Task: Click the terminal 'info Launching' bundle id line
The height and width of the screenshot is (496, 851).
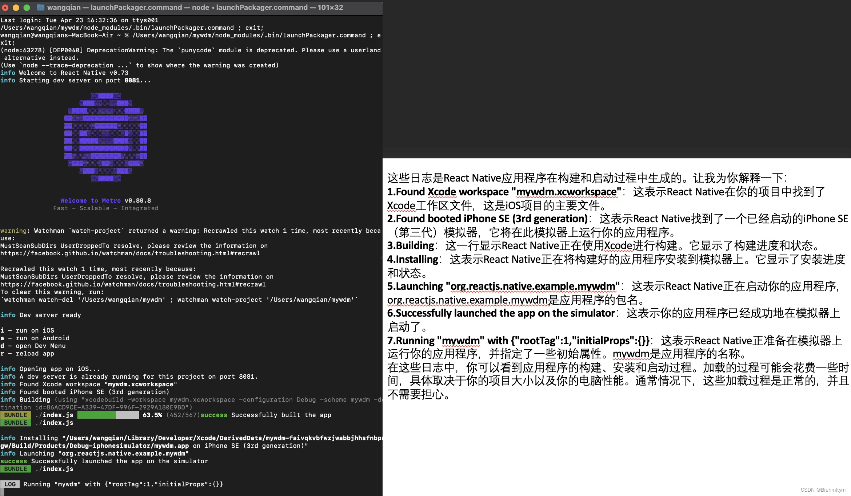Action: (95, 453)
